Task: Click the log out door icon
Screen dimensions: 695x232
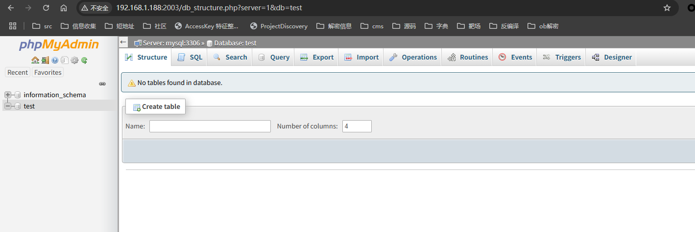Action: (x=45, y=61)
